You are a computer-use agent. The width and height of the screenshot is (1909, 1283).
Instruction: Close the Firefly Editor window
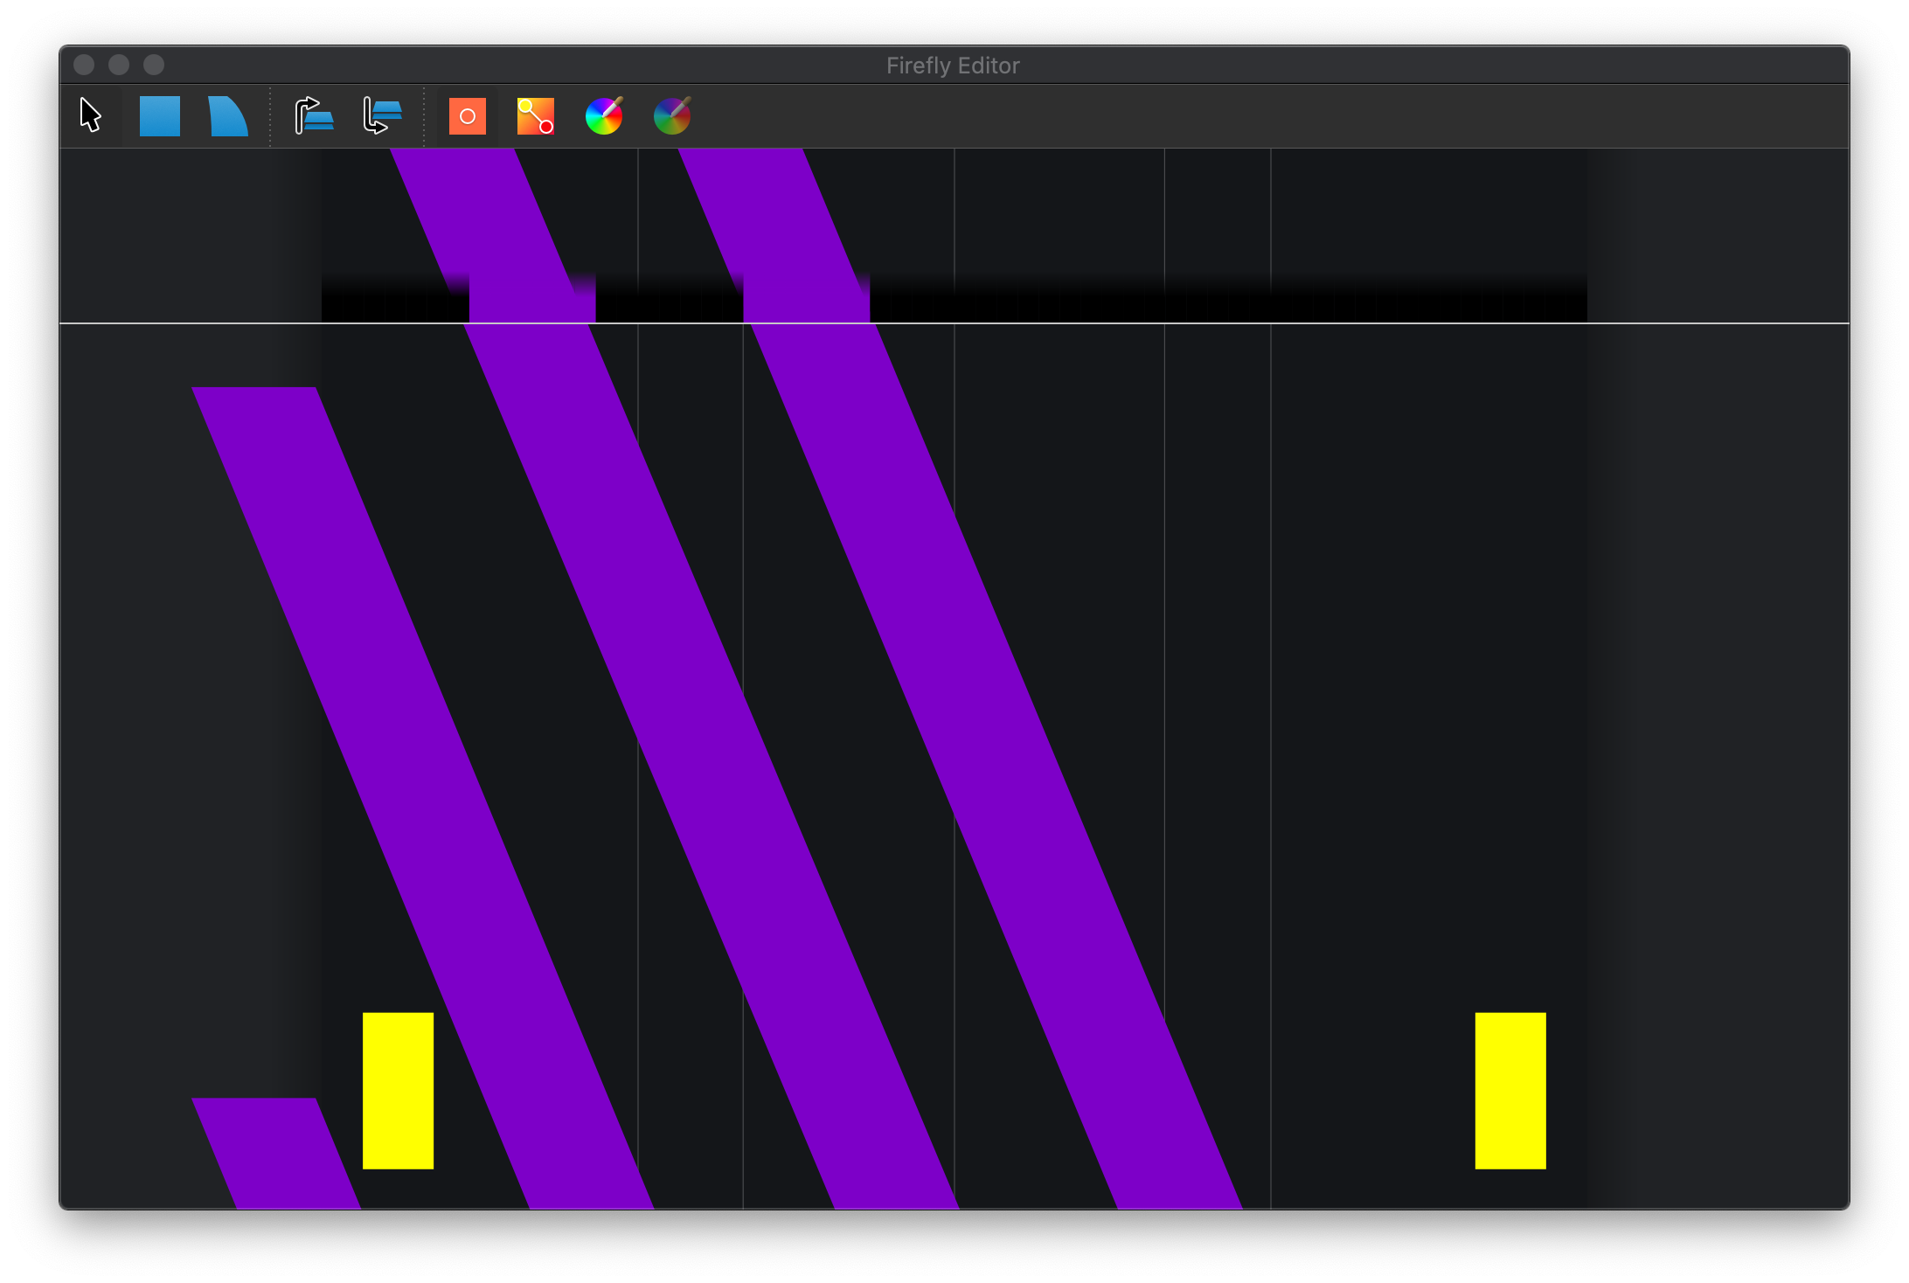(84, 65)
